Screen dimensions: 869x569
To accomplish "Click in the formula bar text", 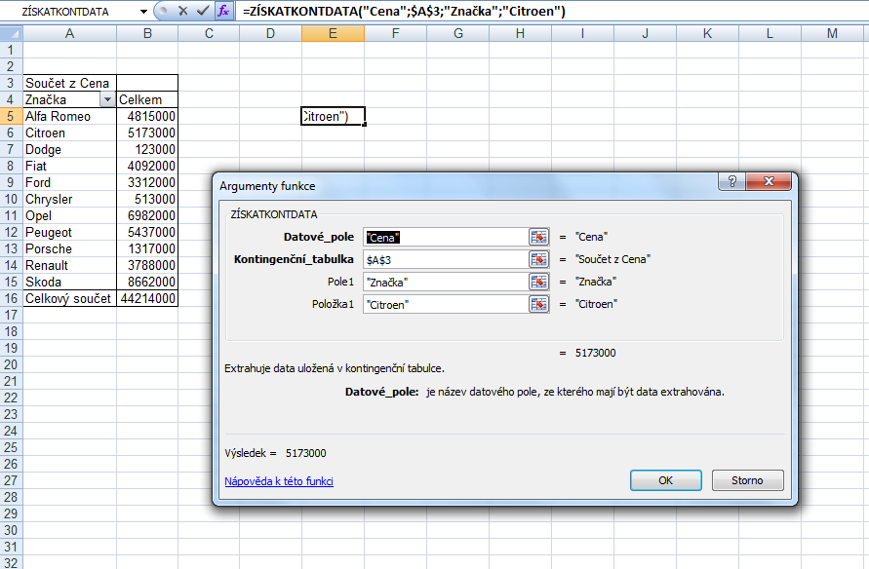I will point(404,11).
